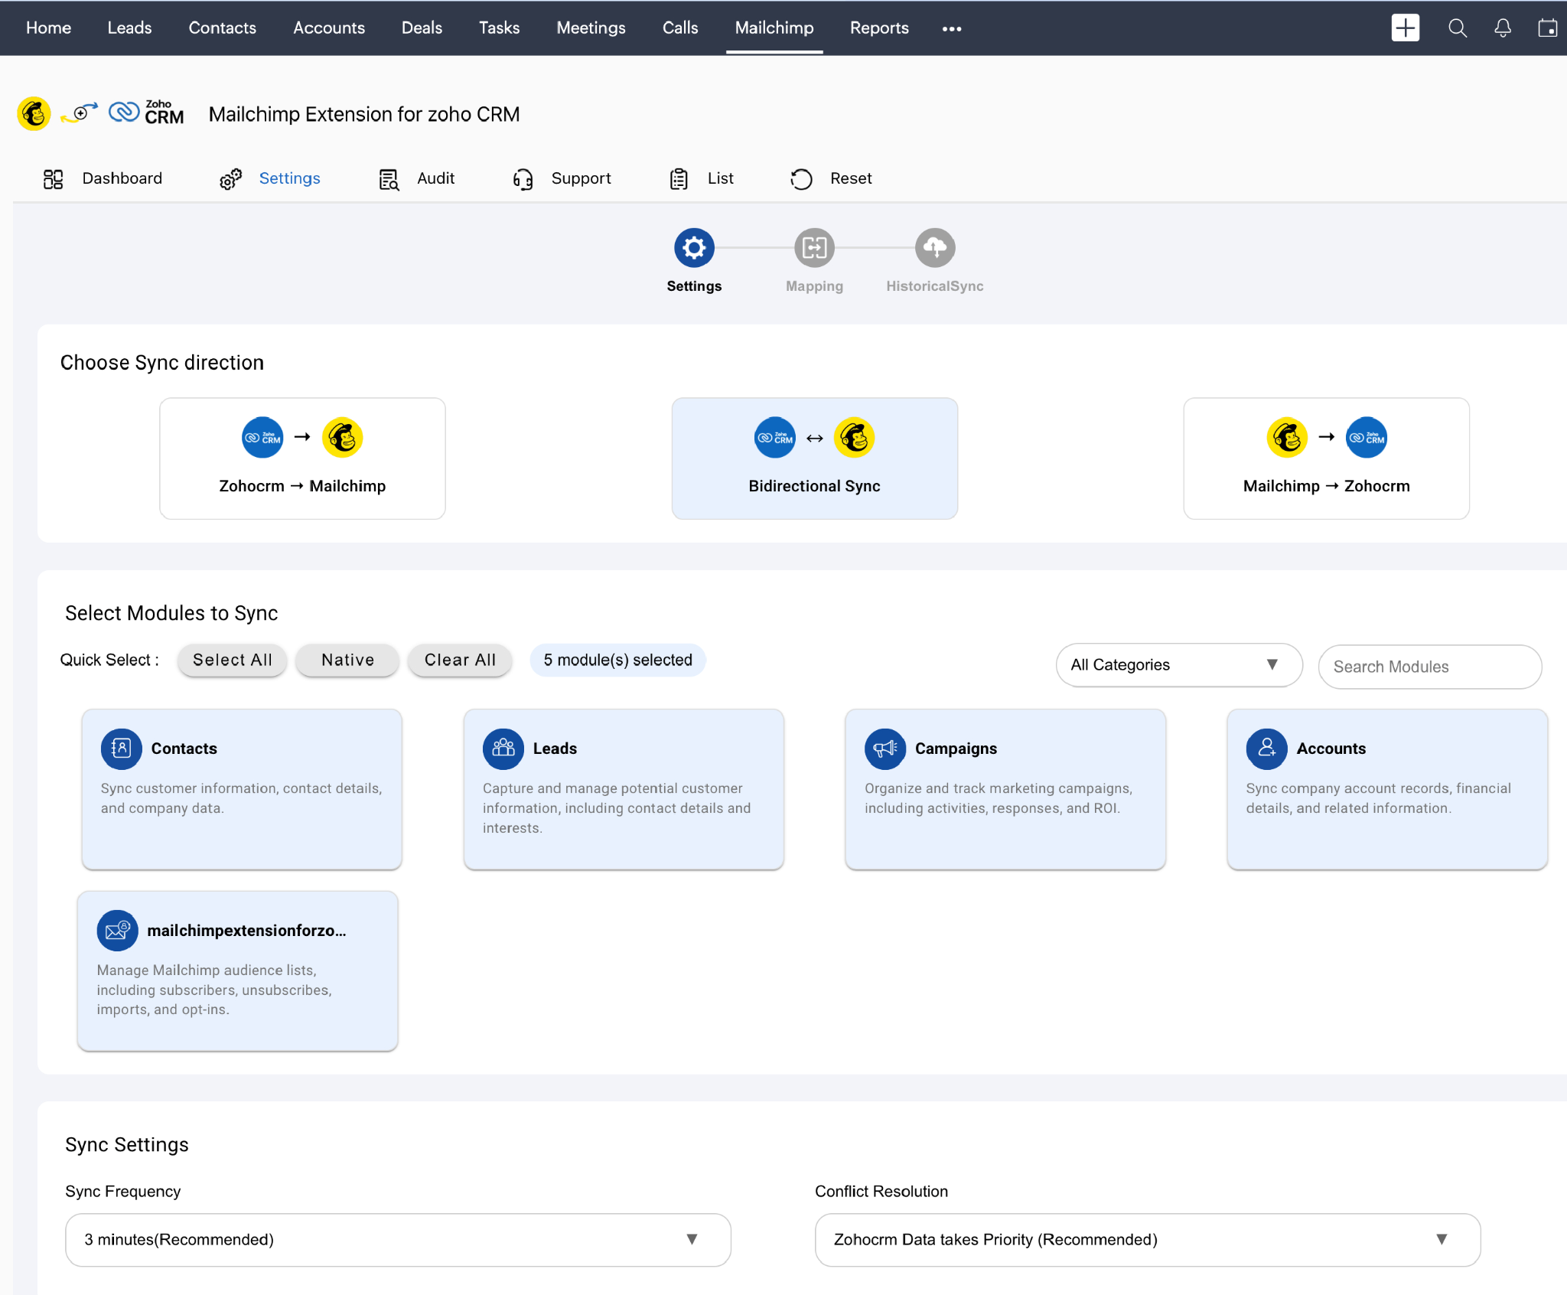Click the Support label in the extension menu
This screenshot has width=1567, height=1295.
coord(581,178)
